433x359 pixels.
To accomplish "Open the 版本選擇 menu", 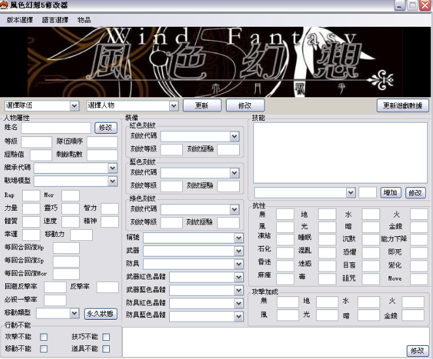I will 20,20.
